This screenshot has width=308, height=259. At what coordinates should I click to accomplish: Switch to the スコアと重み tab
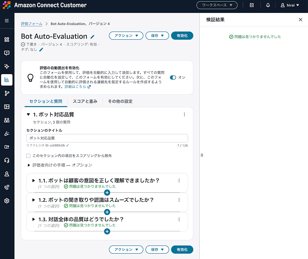(85, 101)
